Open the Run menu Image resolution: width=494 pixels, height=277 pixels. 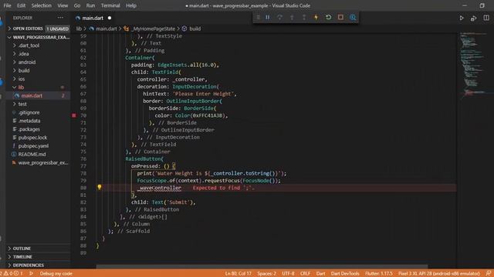click(90, 5)
